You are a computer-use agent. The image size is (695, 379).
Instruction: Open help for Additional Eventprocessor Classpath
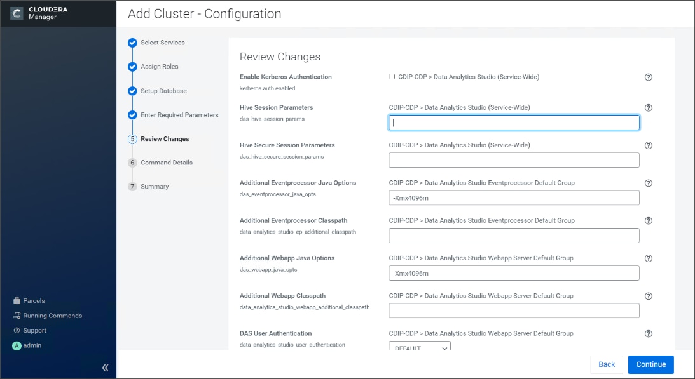[x=648, y=220]
